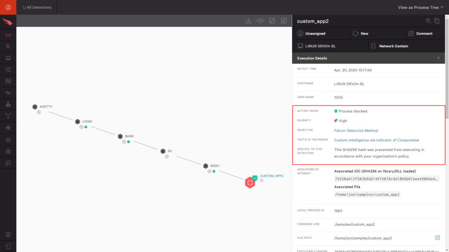Screen dimensions: 449x252
Task: Collapse the BASH node using its minus toggle
Action: pyautogui.click(x=124, y=141)
